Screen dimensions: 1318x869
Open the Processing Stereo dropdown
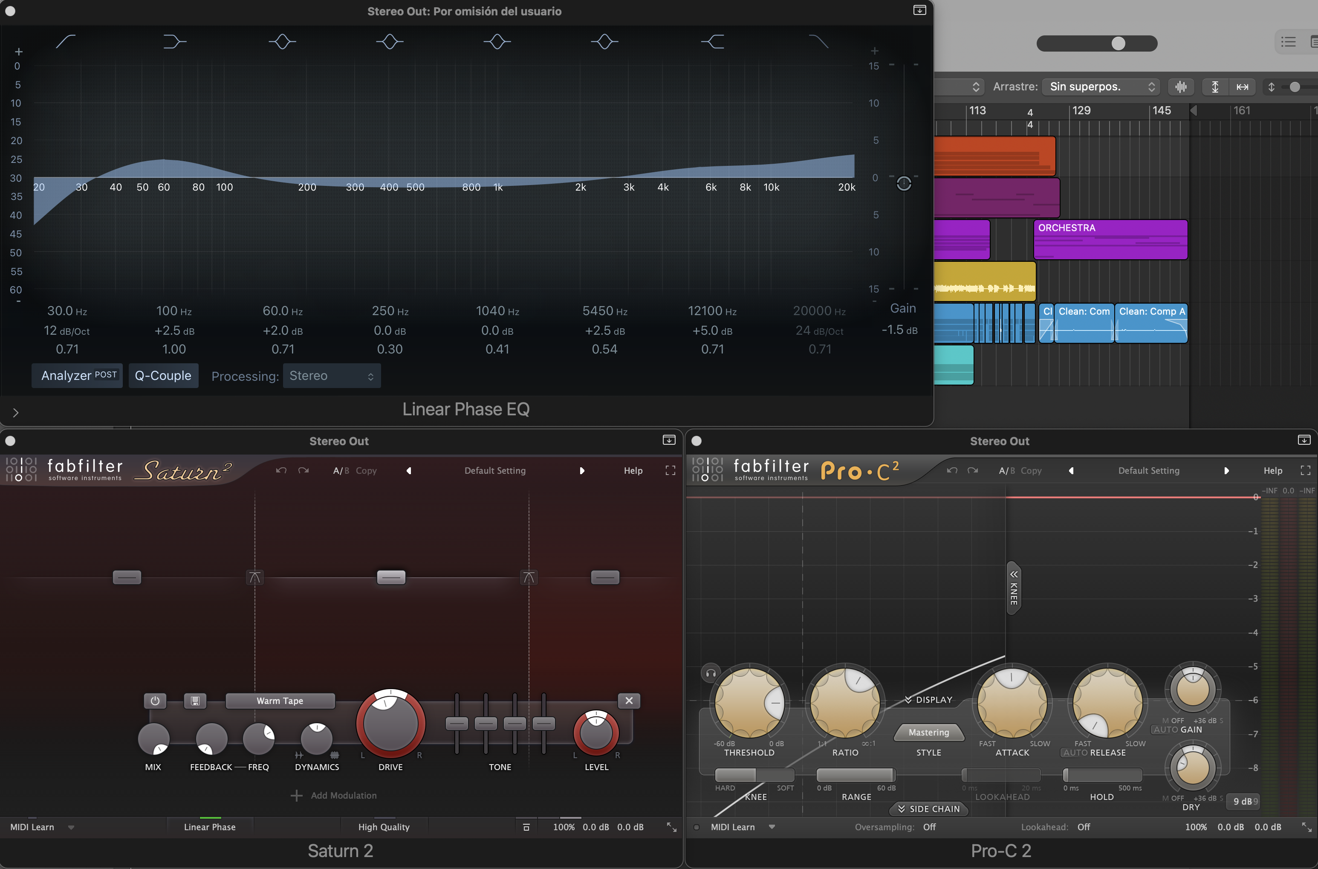(x=331, y=376)
